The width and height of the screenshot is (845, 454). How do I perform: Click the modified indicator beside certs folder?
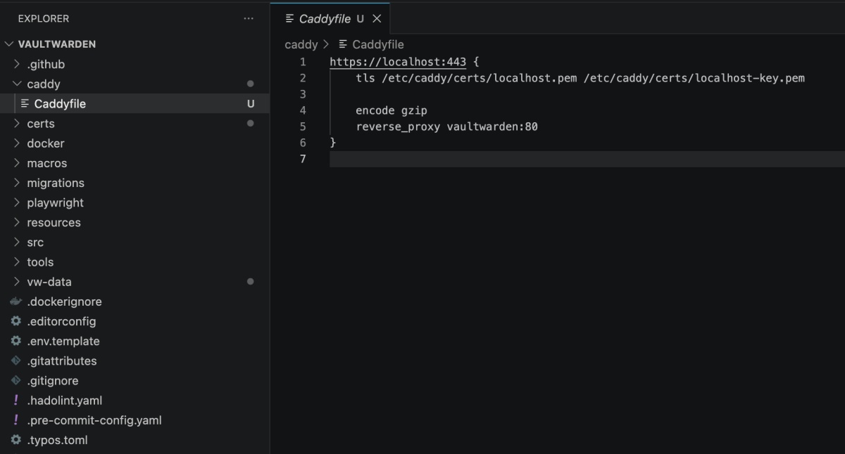click(x=249, y=123)
